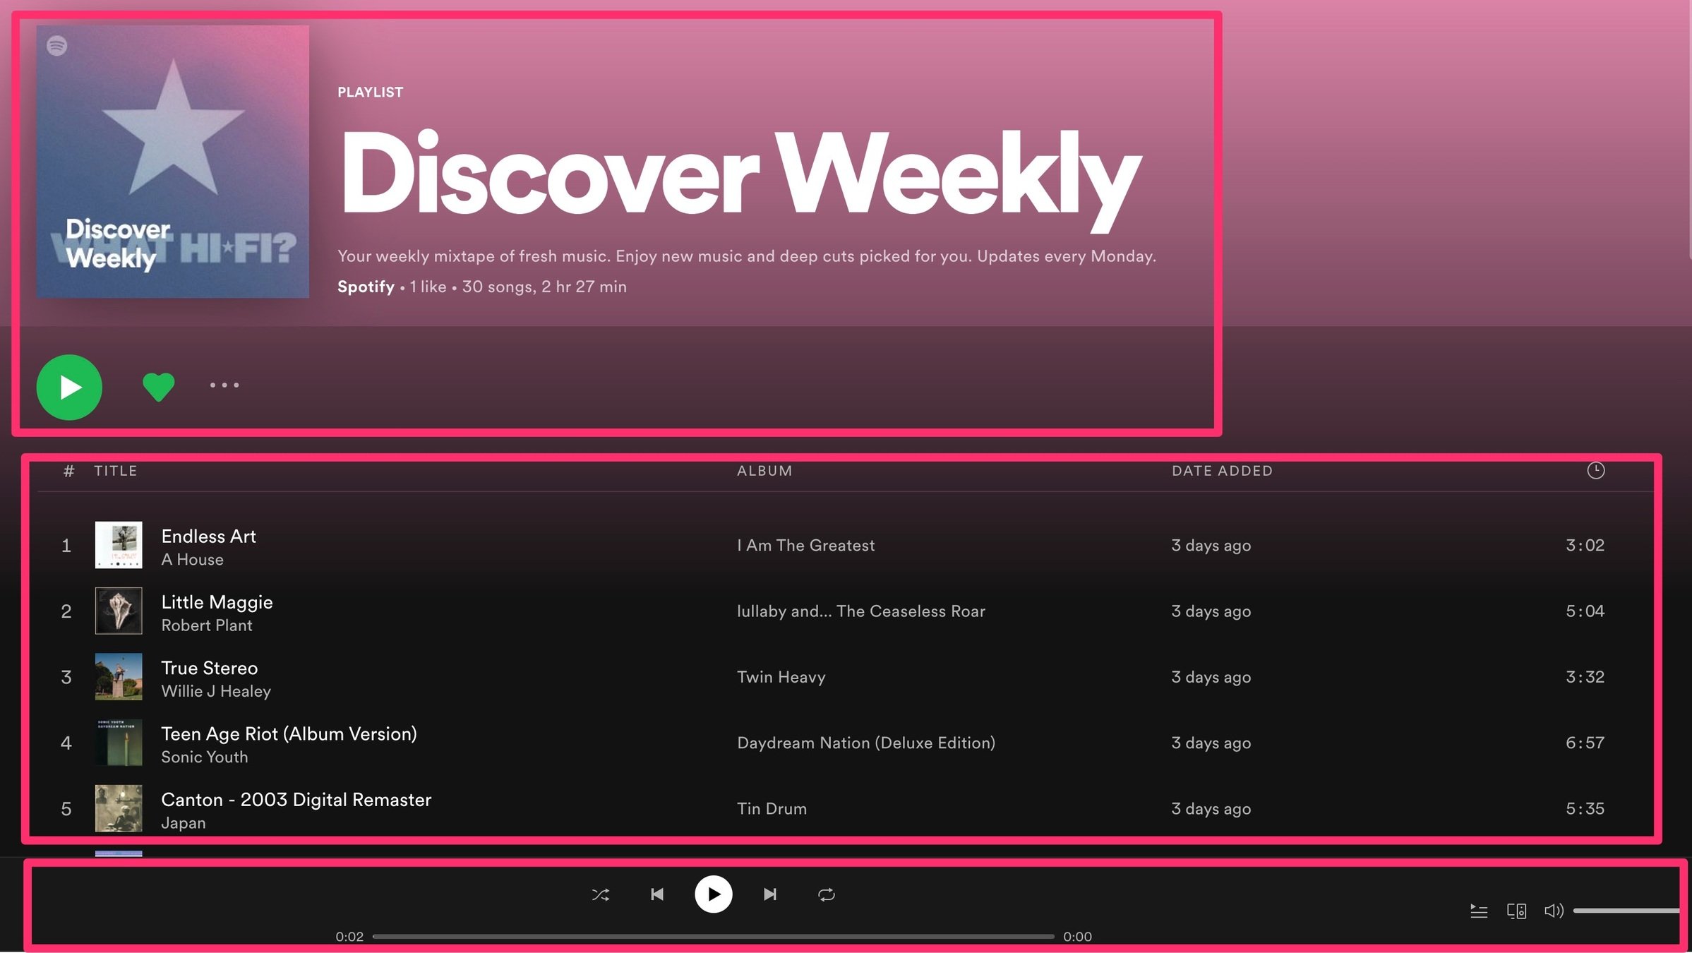Click the Endless Art album thumbnail
Image resolution: width=1692 pixels, height=953 pixels.
pos(119,545)
